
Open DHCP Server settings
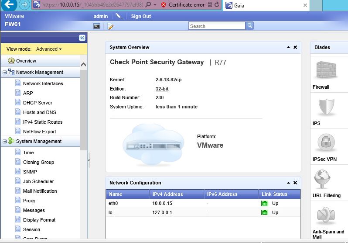[38, 103]
